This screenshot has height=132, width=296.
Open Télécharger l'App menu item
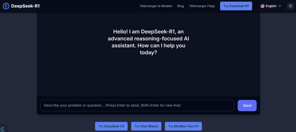202,6
